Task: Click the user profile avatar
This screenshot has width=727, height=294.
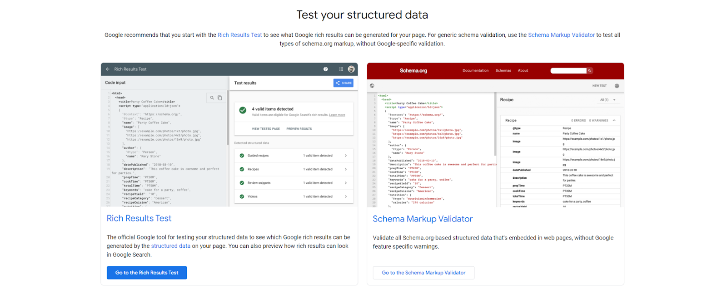Action: [x=351, y=69]
